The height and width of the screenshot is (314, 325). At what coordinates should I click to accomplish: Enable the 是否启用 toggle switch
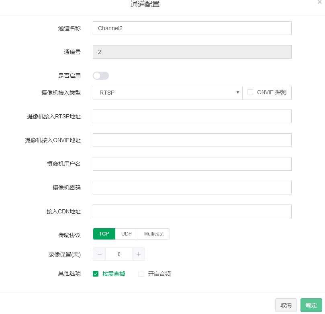click(x=101, y=76)
